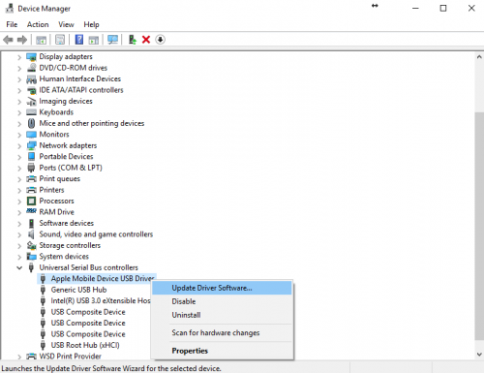Open the Action menu

point(38,24)
